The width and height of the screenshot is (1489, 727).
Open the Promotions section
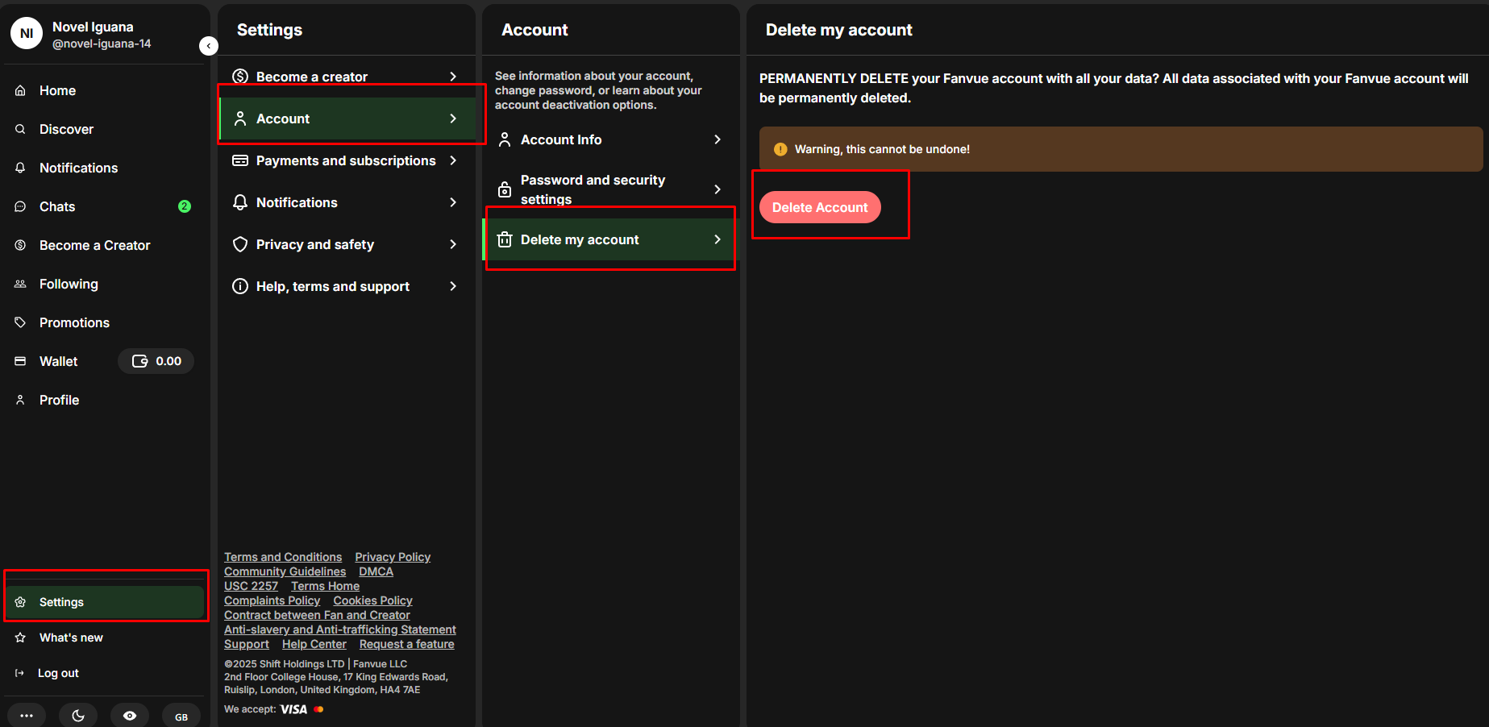click(73, 322)
